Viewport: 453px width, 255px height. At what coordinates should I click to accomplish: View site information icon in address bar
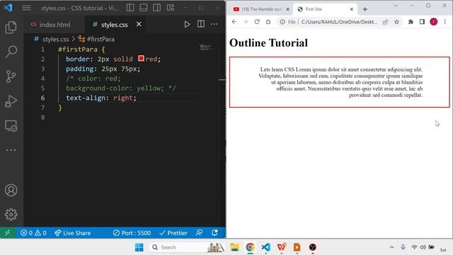tap(282, 22)
